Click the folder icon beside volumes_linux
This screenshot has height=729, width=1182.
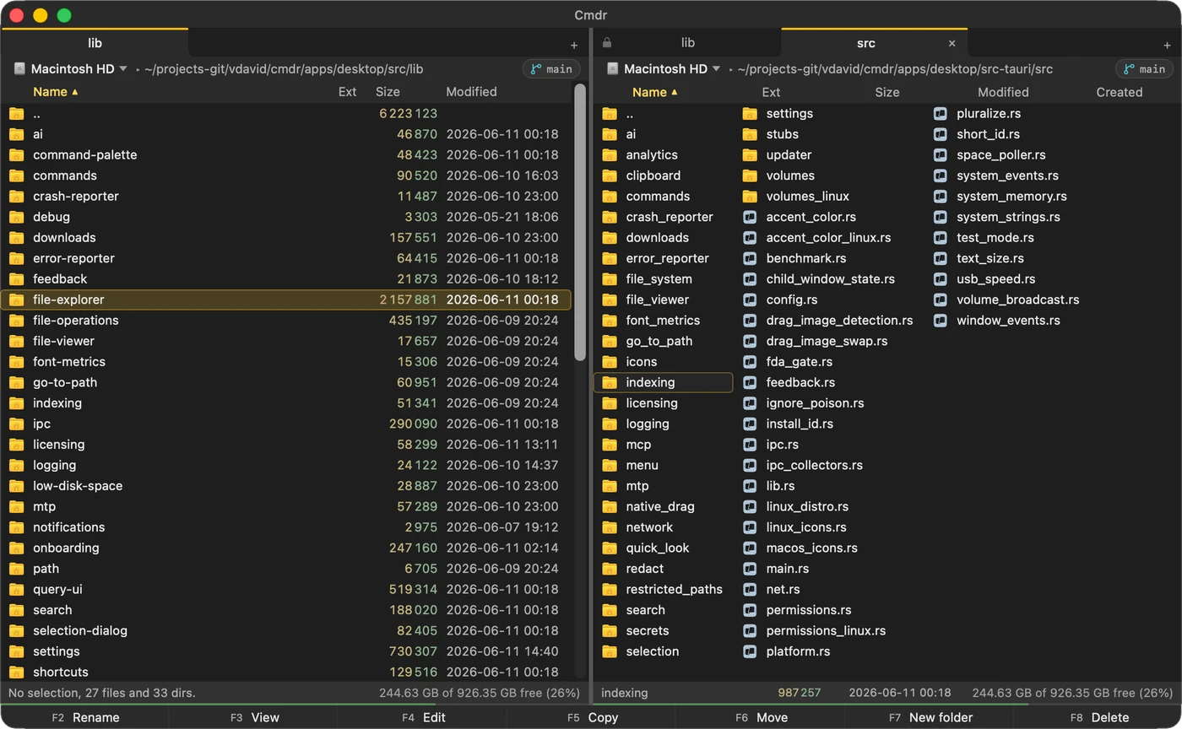pos(750,197)
